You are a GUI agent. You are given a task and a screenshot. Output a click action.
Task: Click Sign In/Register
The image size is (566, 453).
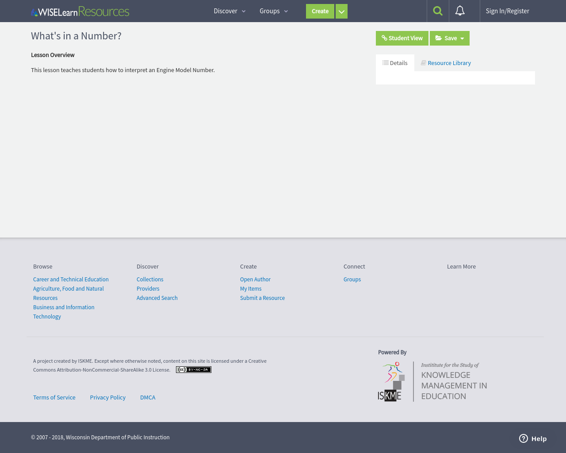pyautogui.click(x=507, y=11)
